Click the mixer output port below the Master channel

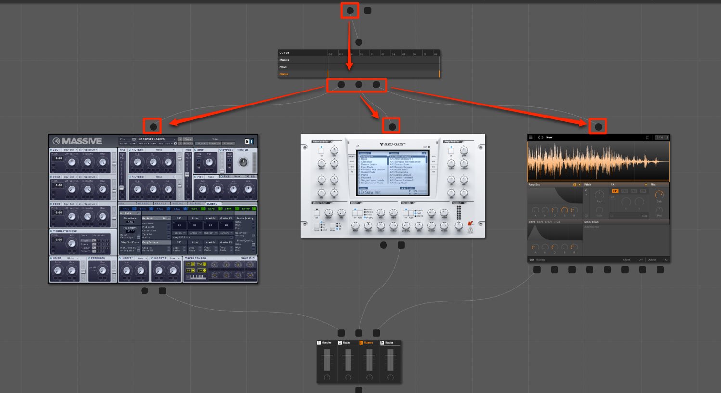click(x=359, y=390)
